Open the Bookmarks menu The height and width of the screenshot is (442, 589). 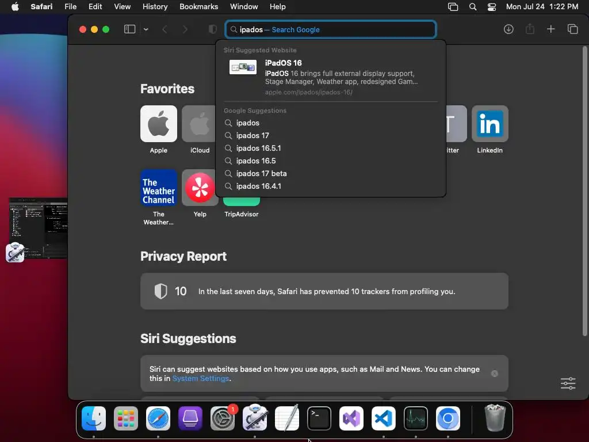pos(198,7)
